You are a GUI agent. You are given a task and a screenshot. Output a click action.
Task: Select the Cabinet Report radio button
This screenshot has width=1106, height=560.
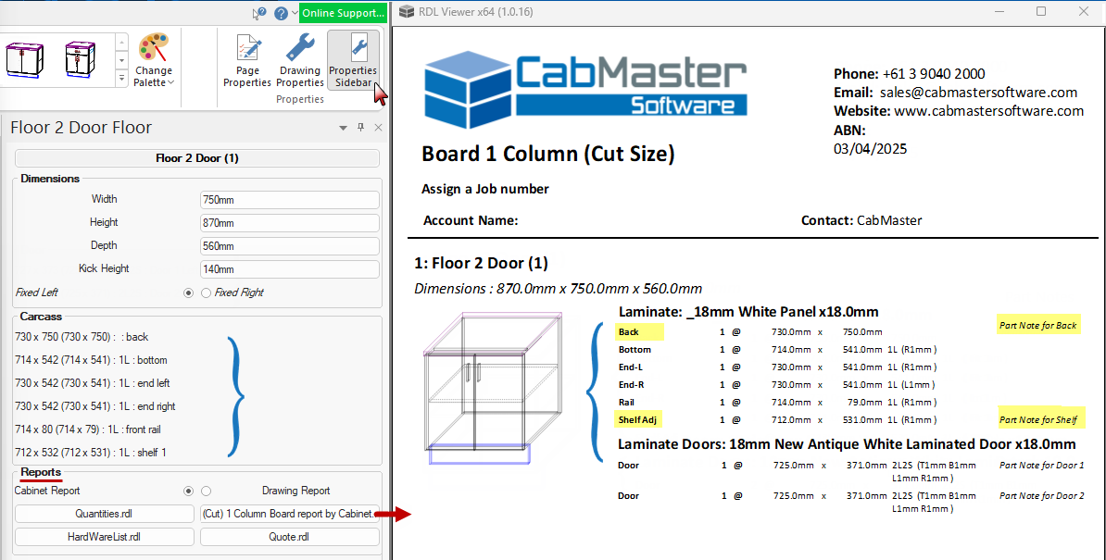(188, 491)
